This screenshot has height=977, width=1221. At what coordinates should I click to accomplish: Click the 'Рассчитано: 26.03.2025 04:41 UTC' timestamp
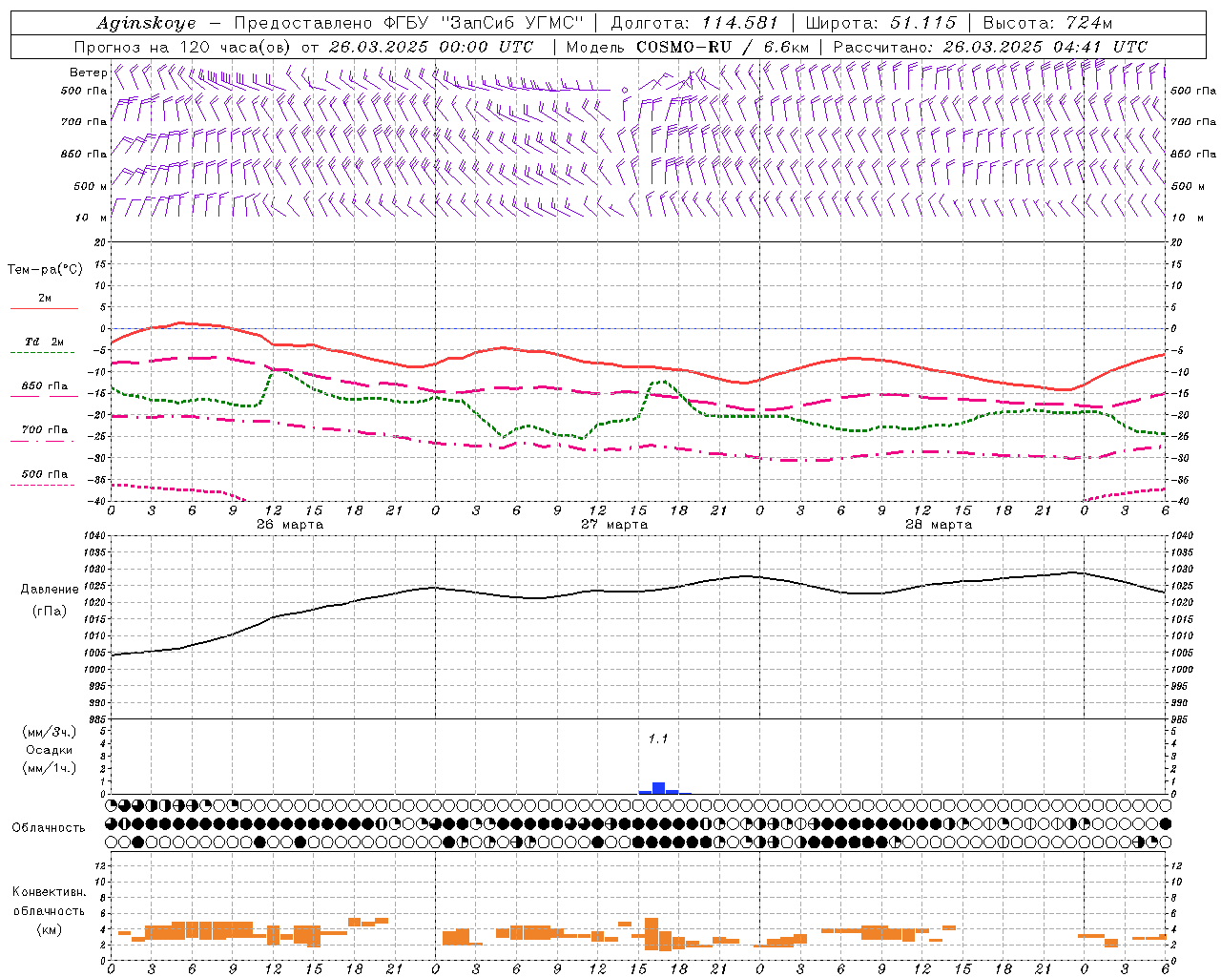[990, 47]
